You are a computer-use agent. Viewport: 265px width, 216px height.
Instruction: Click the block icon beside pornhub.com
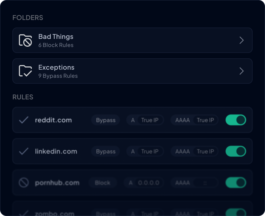coord(24,183)
